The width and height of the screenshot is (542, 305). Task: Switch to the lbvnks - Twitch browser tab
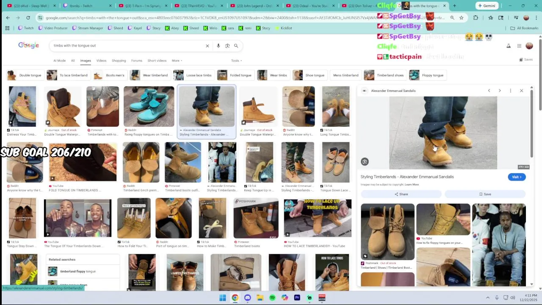tap(87, 6)
